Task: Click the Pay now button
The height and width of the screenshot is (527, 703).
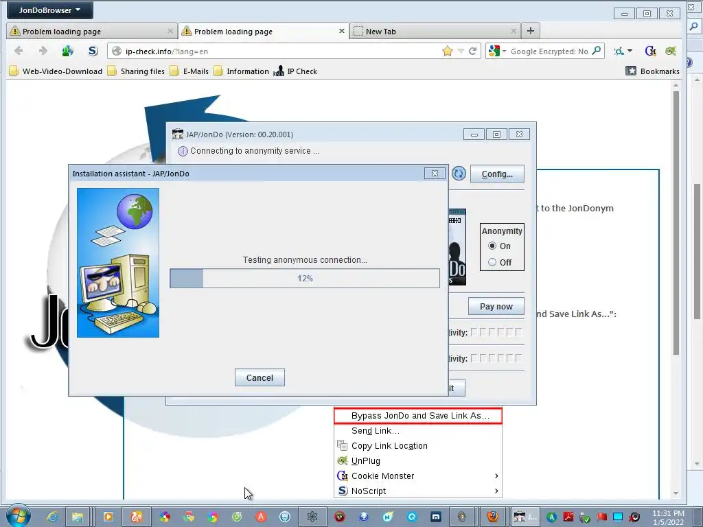Action: [x=496, y=307]
